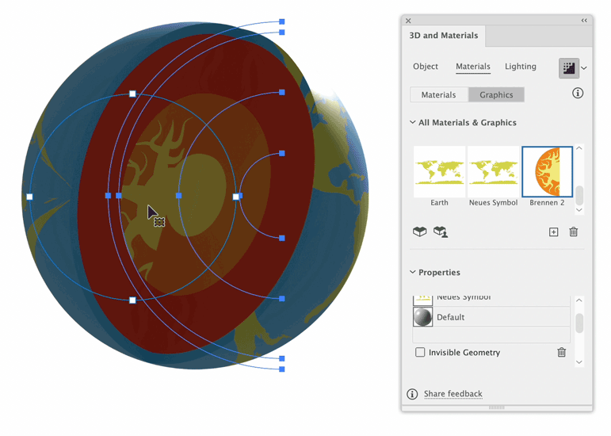This screenshot has width=611, height=436.
Task: Collapse the Properties section
Action: (413, 272)
